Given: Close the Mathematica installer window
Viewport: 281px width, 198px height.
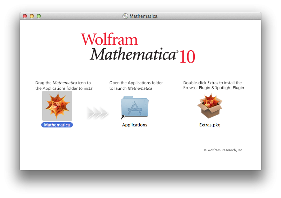Looking at the screenshot, I should click(25, 16).
